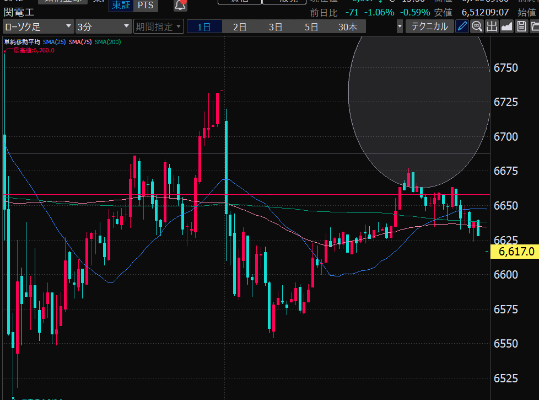Open the ローソク足 chart type dropdown

point(37,26)
